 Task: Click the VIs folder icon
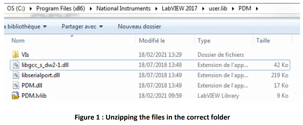tap(15, 55)
